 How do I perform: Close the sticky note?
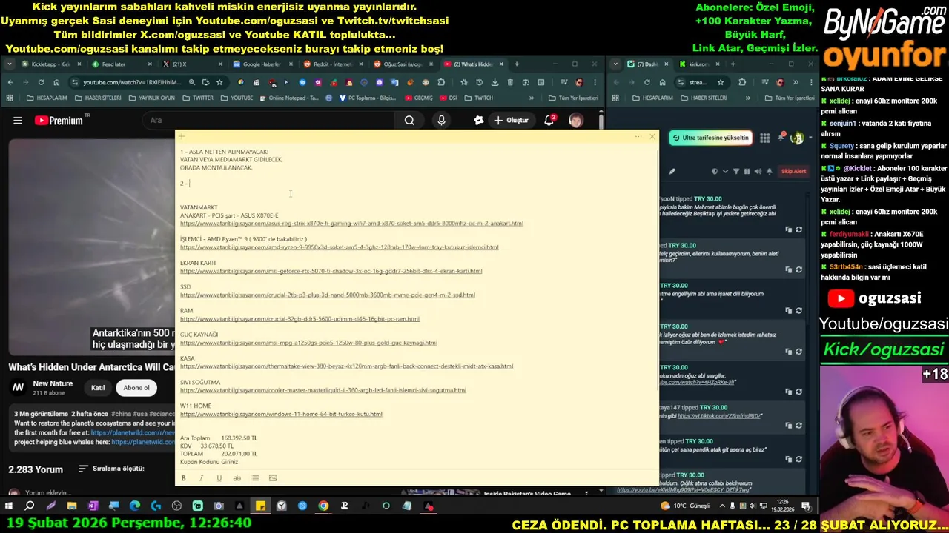(652, 136)
